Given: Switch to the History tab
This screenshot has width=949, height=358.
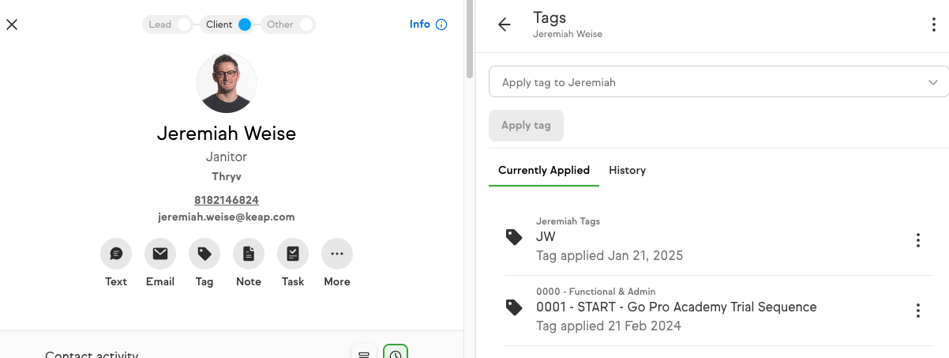Looking at the screenshot, I should pyautogui.click(x=627, y=170).
